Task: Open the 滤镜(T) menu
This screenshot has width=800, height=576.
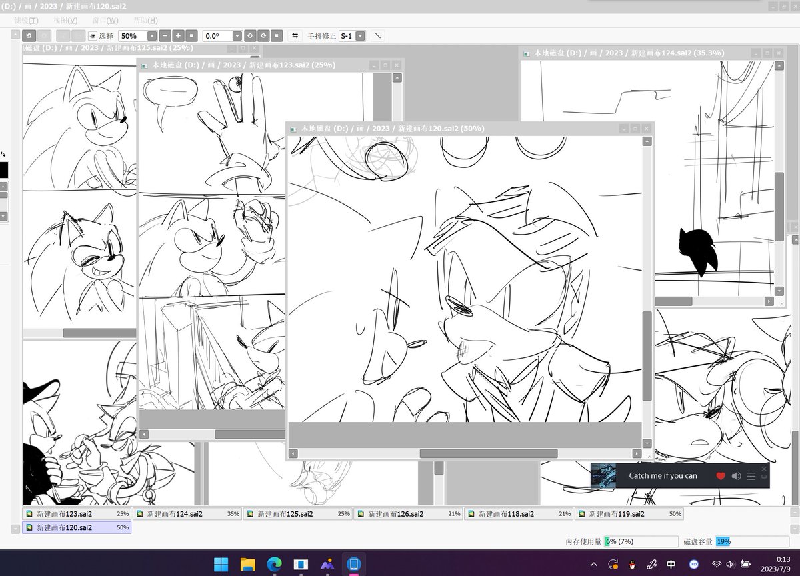Action: pyautogui.click(x=26, y=21)
